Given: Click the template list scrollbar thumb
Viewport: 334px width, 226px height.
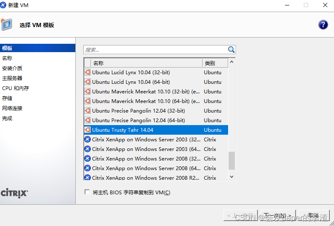Looking at the screenshot, I should [231, 161].
